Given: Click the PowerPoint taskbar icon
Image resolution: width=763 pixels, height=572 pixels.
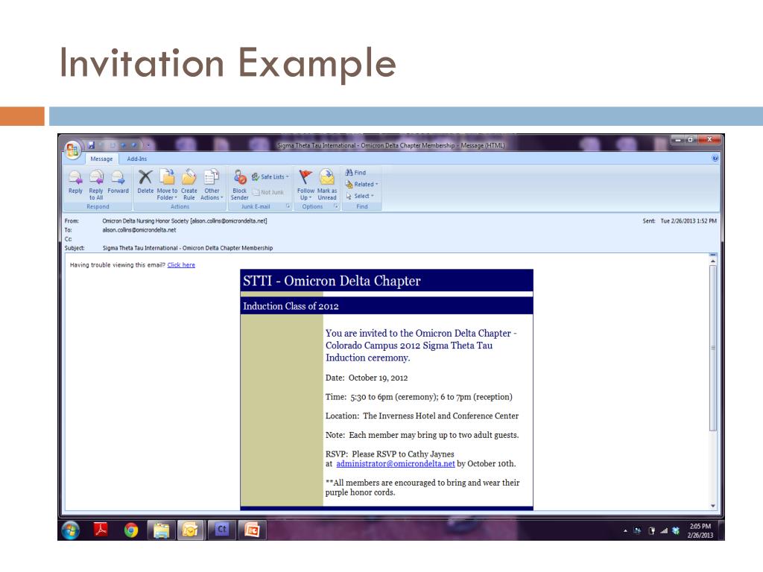Looking at the screenshot, I should click(252, 530).
